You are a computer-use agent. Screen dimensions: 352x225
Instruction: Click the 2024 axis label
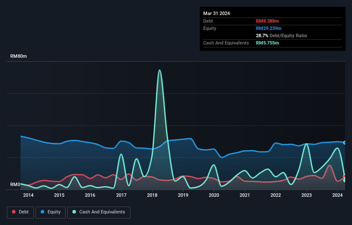(x=337, y=195)
